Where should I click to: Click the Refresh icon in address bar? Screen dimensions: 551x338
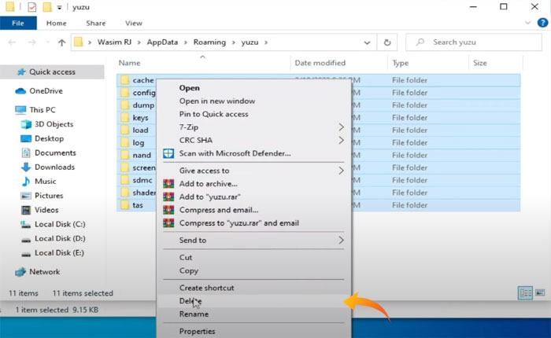point(386,42)
